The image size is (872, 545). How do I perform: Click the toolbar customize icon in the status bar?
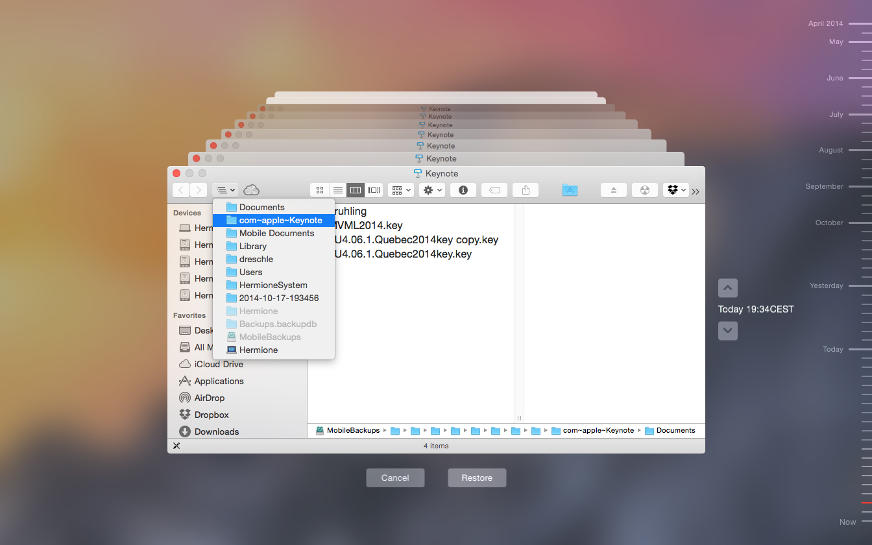[176, 446]
